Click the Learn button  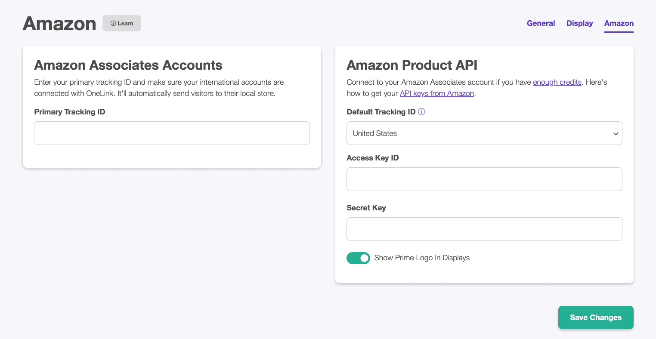[x=121, y=23]
